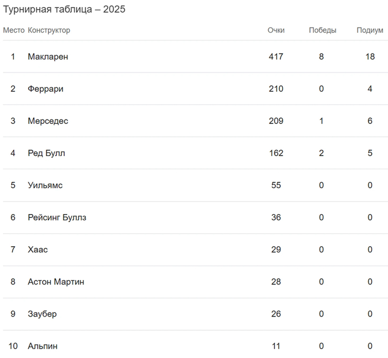Click the Хаас constructor name
The width and height of the screenshot is (388, 358).
[38, 250]
